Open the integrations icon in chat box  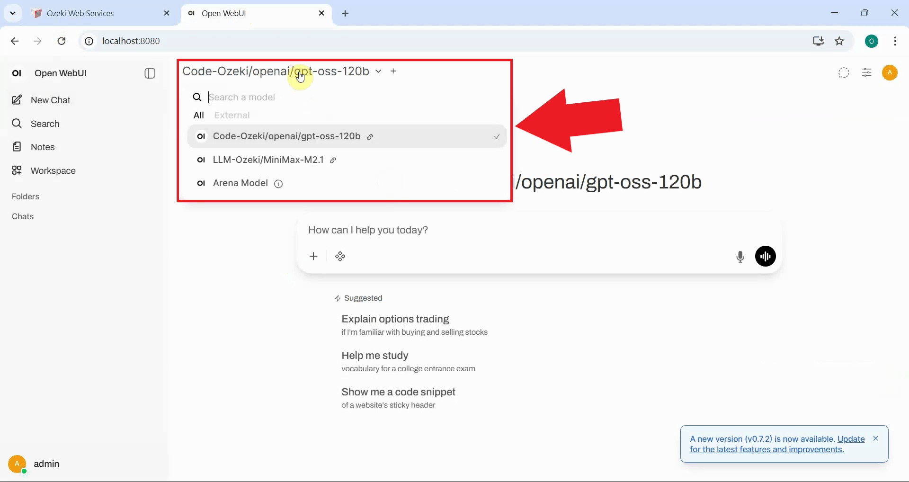340,257
